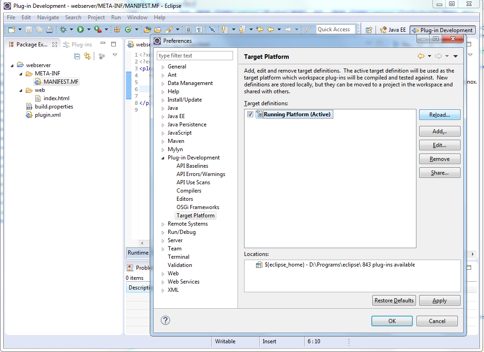Screen dimensions: 484x352
Task: Launch Debug with the bug icon
Action: 63,29
